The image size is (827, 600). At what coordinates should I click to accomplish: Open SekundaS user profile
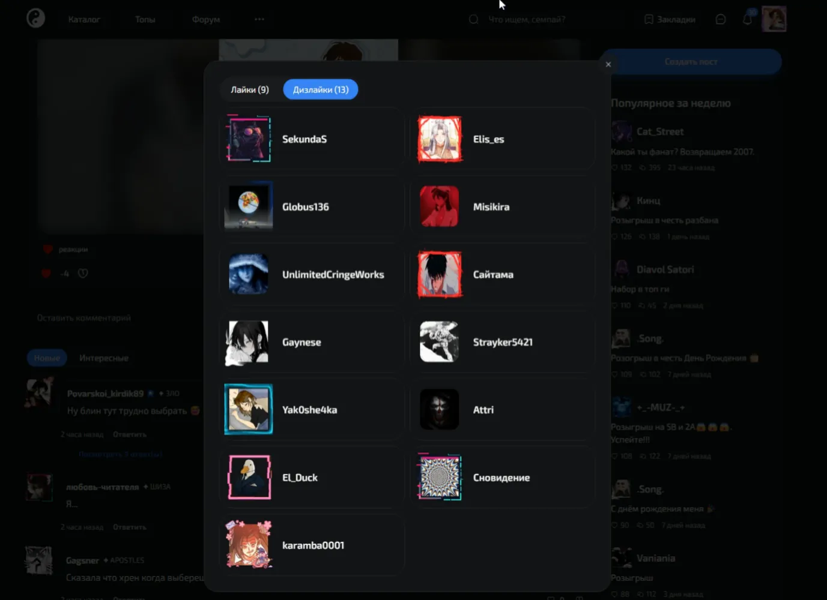312,139
